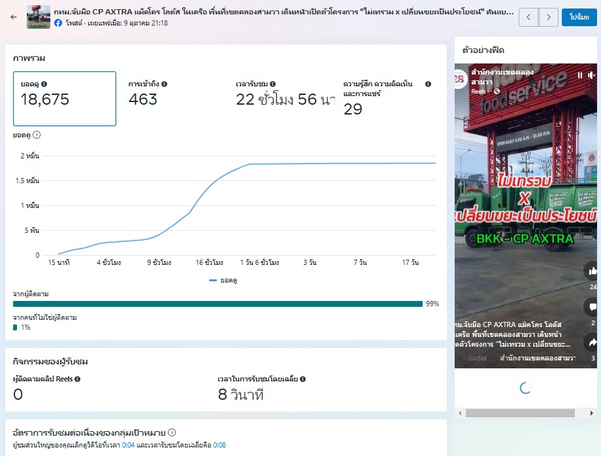Go to next post with right chevron
Viewport: 601px width, 456px height.
point(549,17)
